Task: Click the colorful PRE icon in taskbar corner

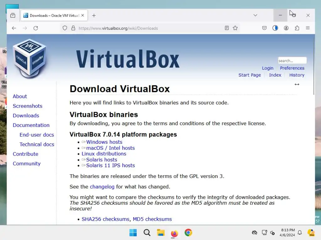Action: click(311, 232)
